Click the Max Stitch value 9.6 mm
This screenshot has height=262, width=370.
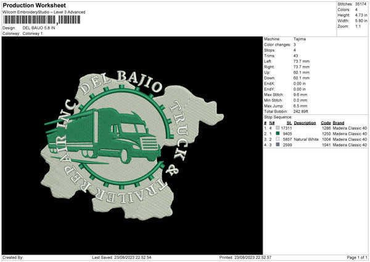300,95
